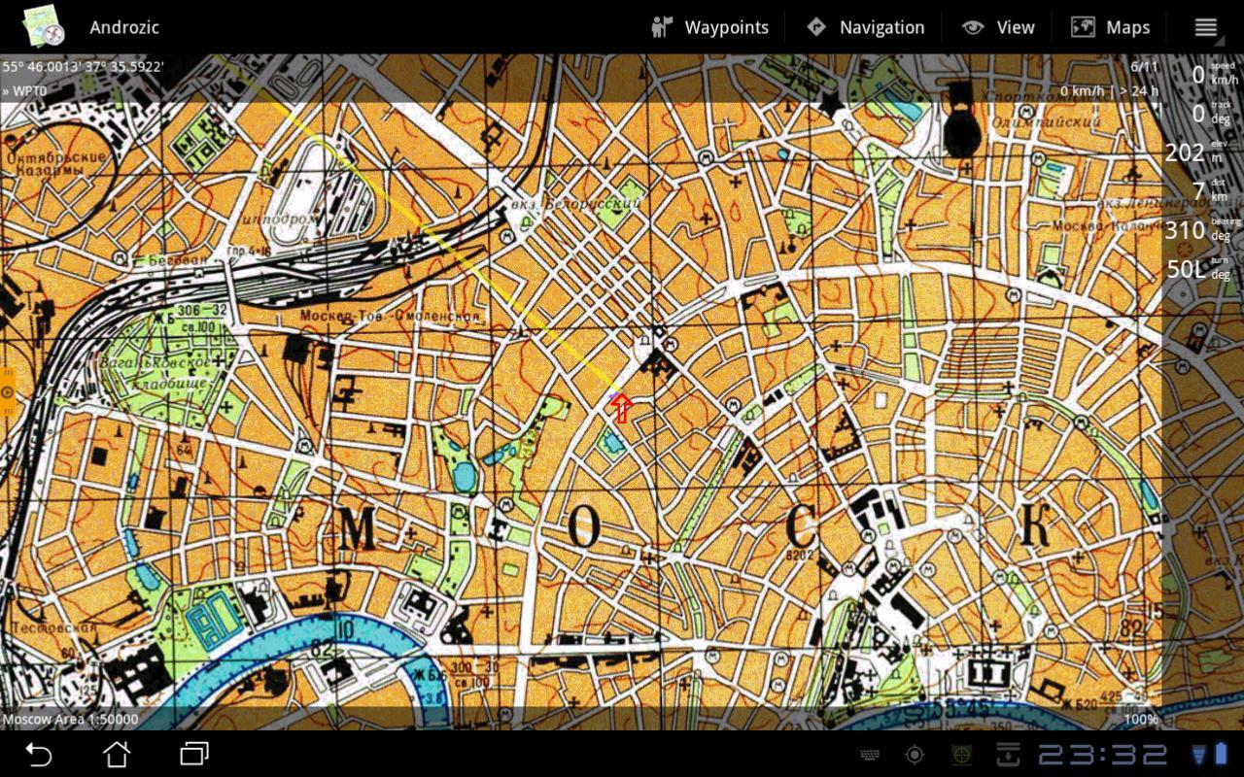Screen dimensions: 1244x777
Task: Tap the orange handle on left edge
Action: click(7, 392)
